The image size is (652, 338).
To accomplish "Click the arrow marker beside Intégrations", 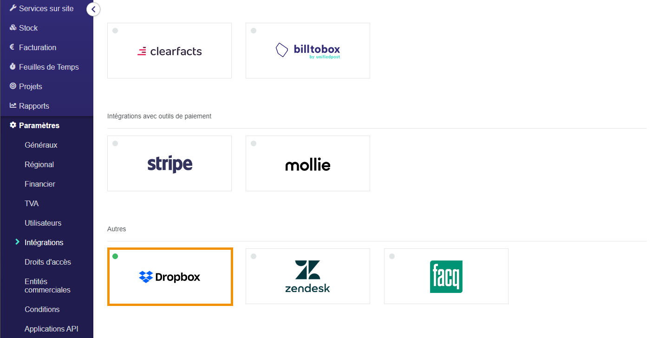I will pyautogui.click(x=18, y=242).
